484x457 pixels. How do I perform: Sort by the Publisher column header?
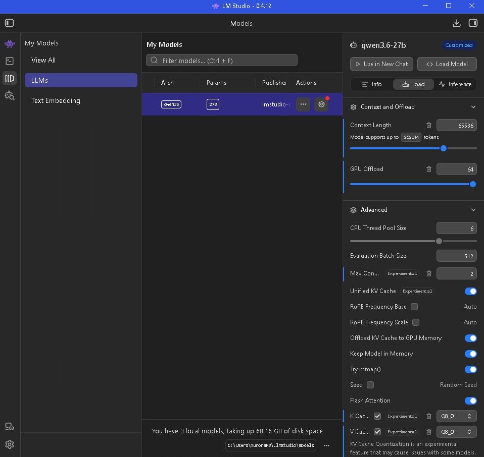pos(274,83)
